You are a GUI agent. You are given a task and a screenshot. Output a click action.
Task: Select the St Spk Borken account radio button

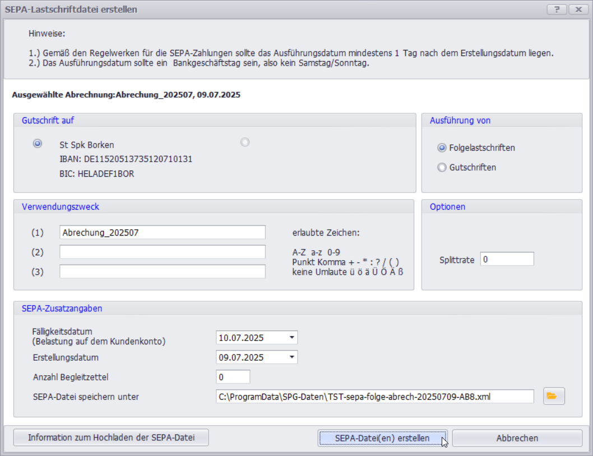pos(38,144)
